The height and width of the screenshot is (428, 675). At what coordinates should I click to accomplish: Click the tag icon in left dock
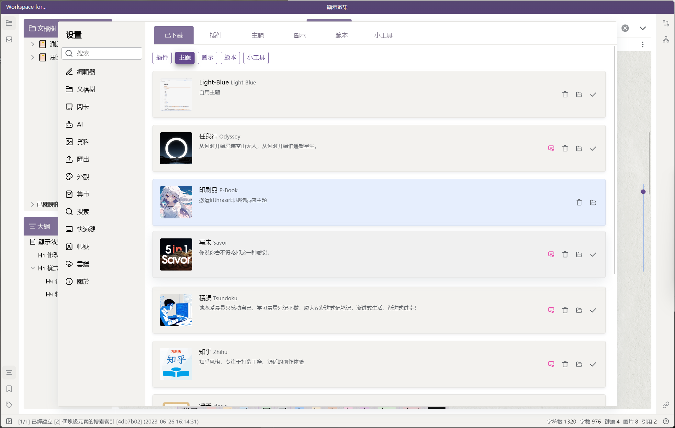click(x=9, y=405)
